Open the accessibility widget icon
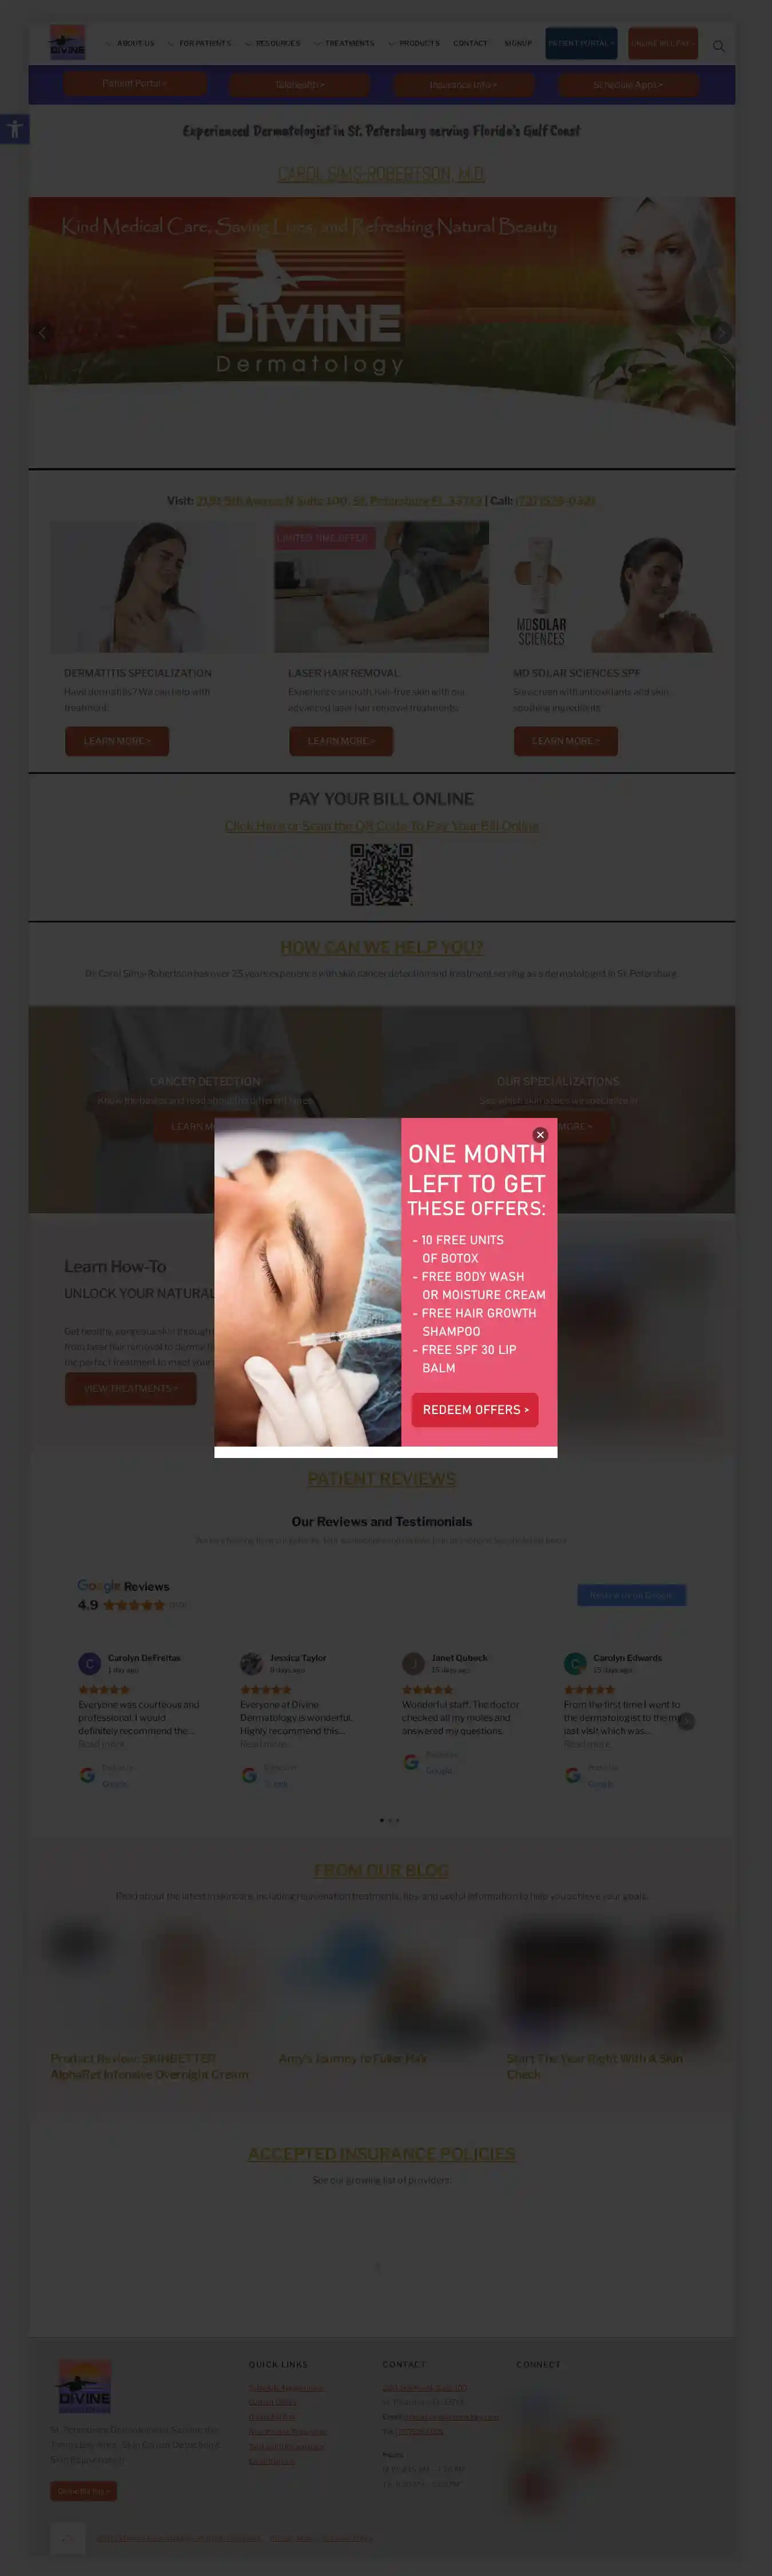The width and height of the screenshot is (772, 2576). coord(14,129)
